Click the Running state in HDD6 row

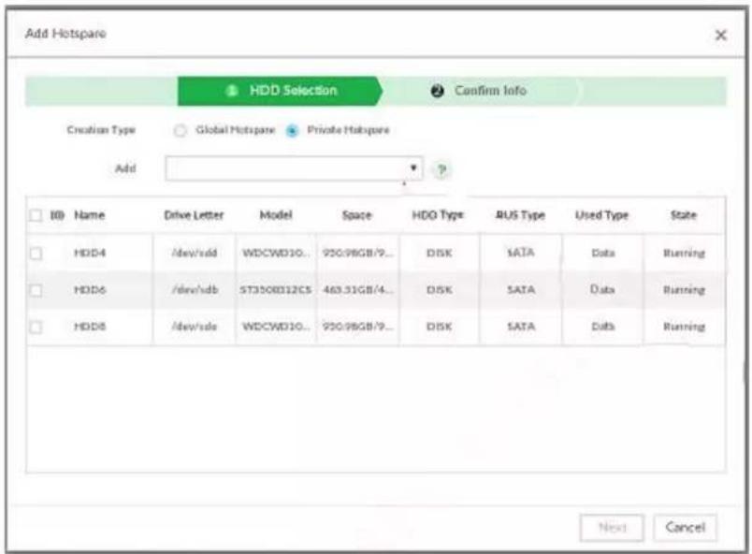684,290
